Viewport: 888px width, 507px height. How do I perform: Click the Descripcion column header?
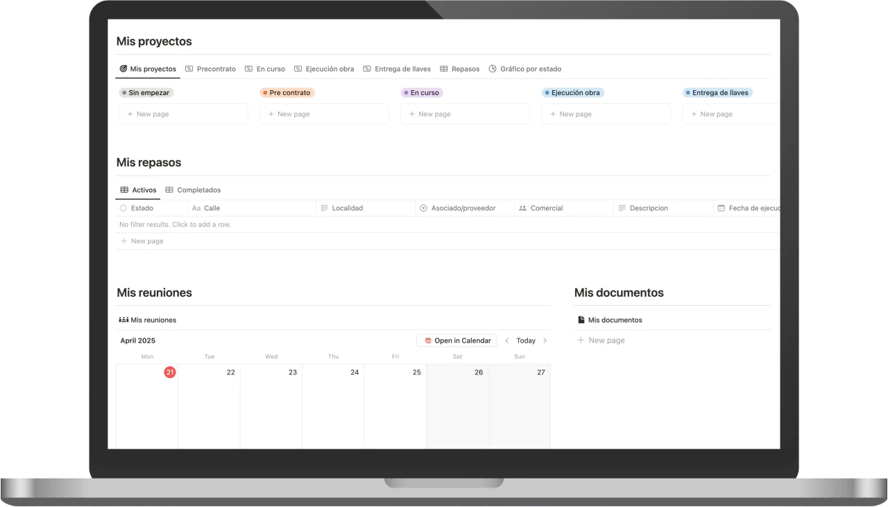click(x=663, y=208)
